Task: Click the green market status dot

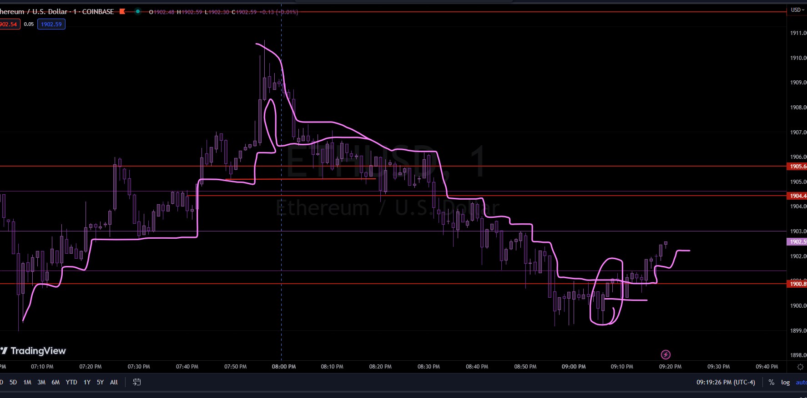Action: (138, 11)
